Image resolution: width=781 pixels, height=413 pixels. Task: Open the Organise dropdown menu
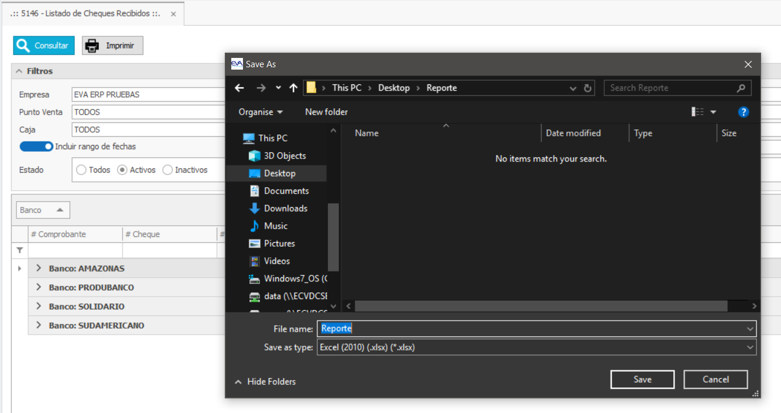pos(261,112)
